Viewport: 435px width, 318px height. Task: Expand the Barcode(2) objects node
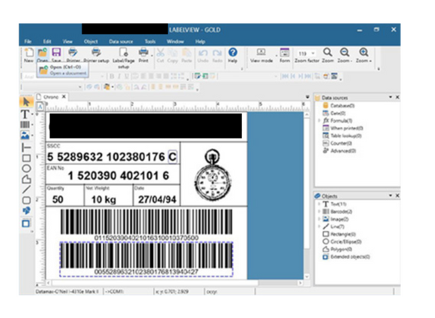click(319, 211)
